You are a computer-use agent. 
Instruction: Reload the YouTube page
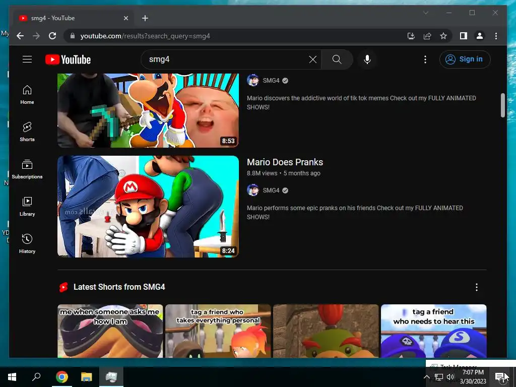52,36
